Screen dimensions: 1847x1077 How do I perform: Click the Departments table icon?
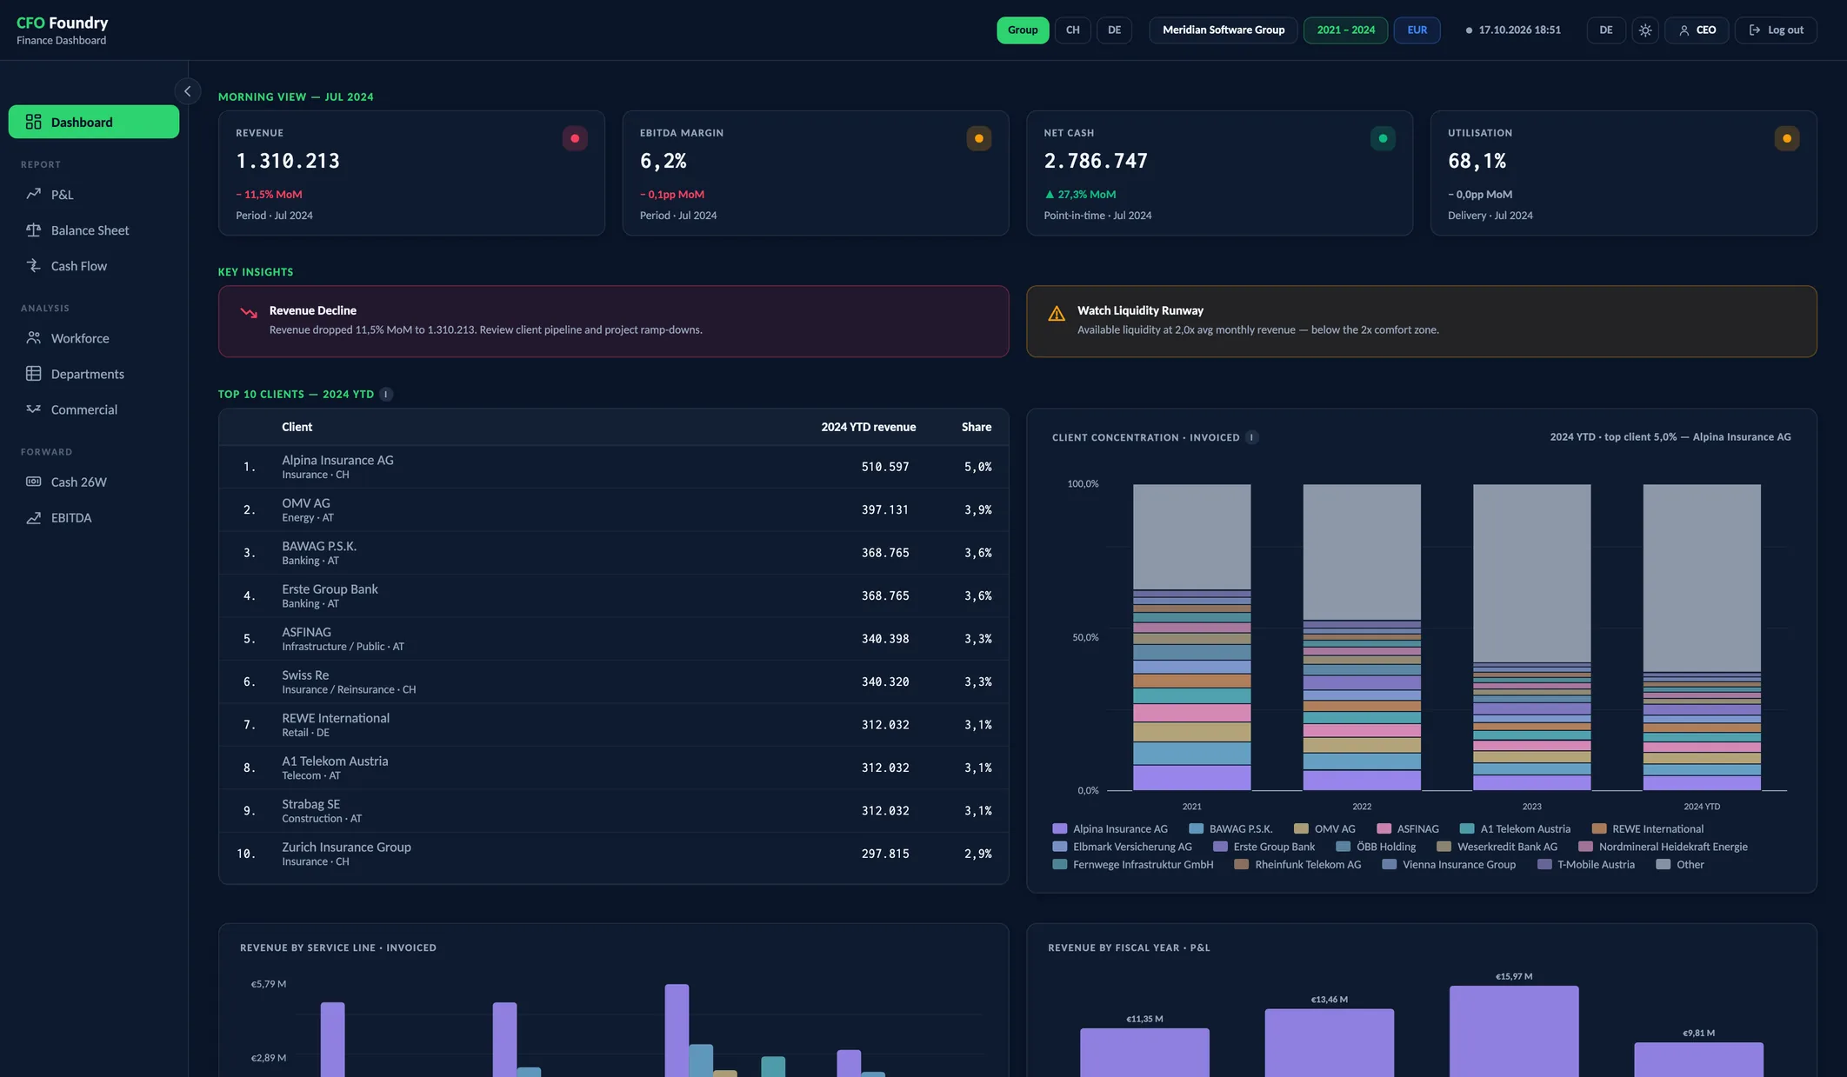click(x=34, y=374)
